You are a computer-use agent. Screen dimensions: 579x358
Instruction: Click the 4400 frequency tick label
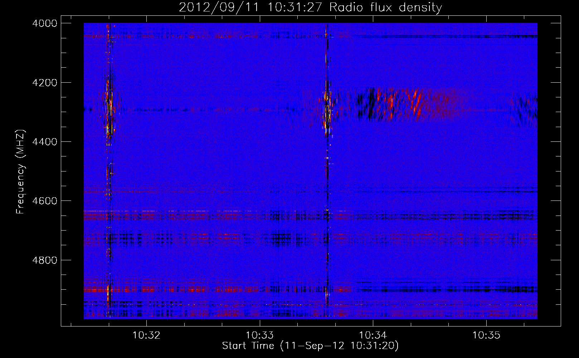pyautogui.click(x=45, y=142)
